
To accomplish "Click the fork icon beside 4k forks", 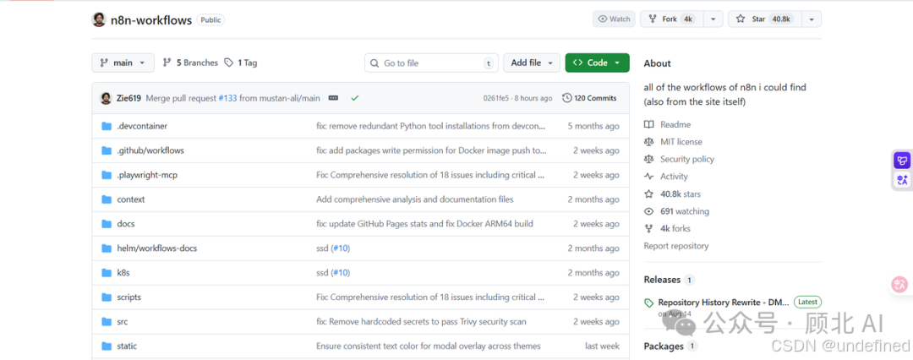I will 648,228.
